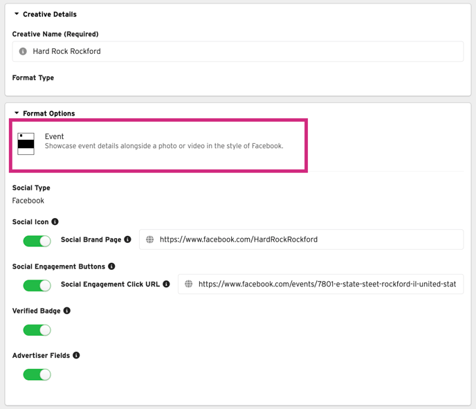Switch off the Advertiser Fields toggle
Screen dimensions: 476x409
coord(37,374)
